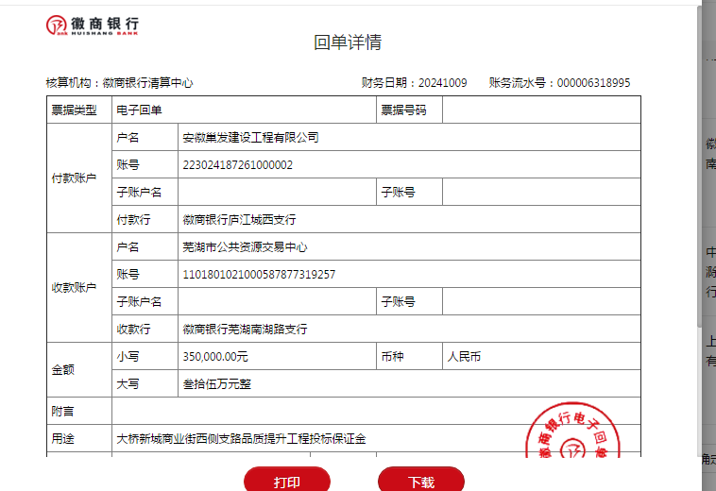Click the 打印 (Print) button
The width and height of the screenshot is (716, 491).
coord(287,481)
